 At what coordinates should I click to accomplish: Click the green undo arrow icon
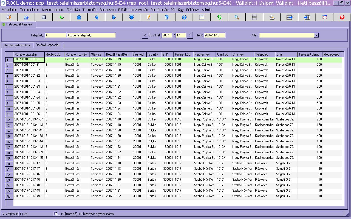[x=61, y=17]
